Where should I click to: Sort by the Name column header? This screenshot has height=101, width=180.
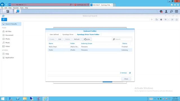(x=51, y=43)
